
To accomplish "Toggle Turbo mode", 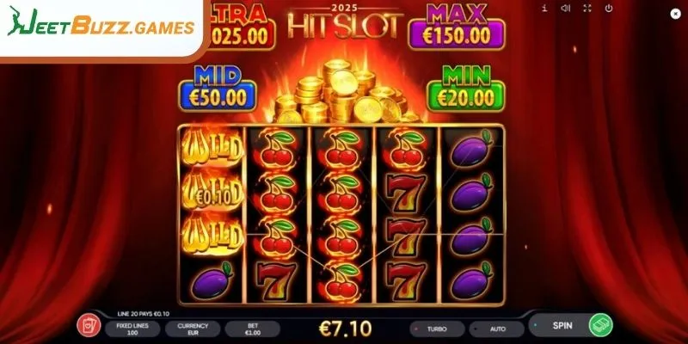I will tap(437, 329).
